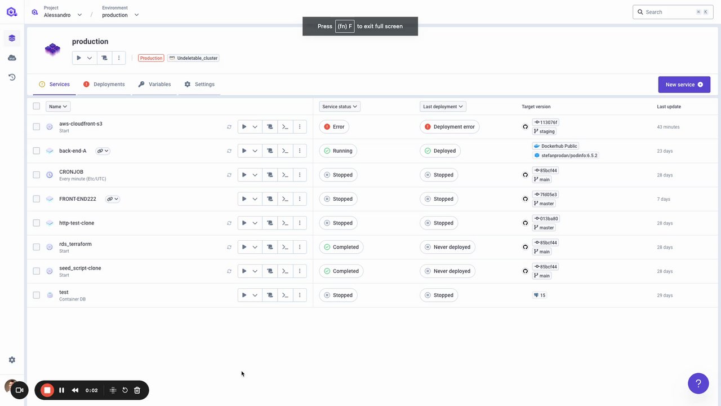Open organization settings gear in sidebar

[x=12, y=360]
